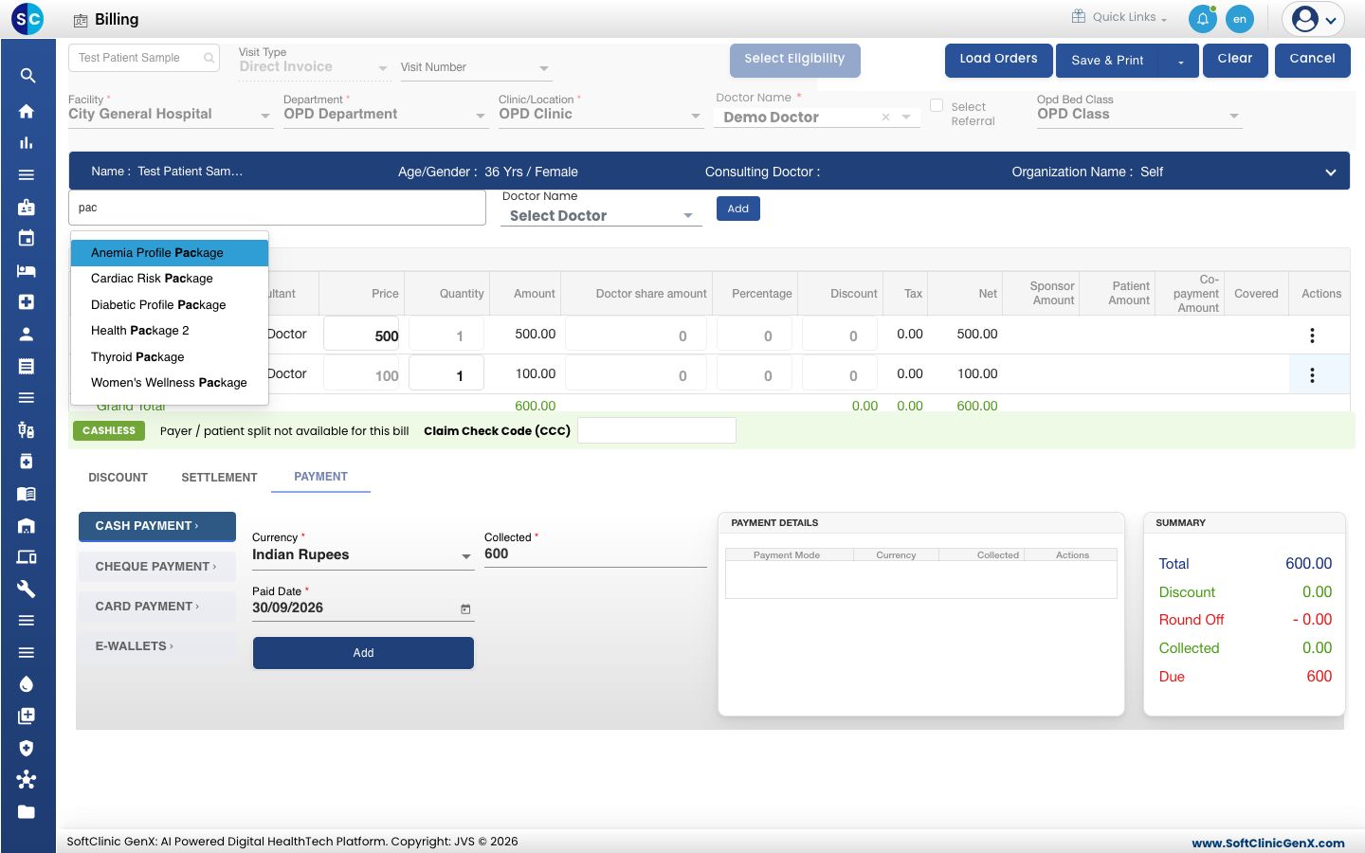
Task: Open the Quick Links menu
Action: pos(1119,17)
